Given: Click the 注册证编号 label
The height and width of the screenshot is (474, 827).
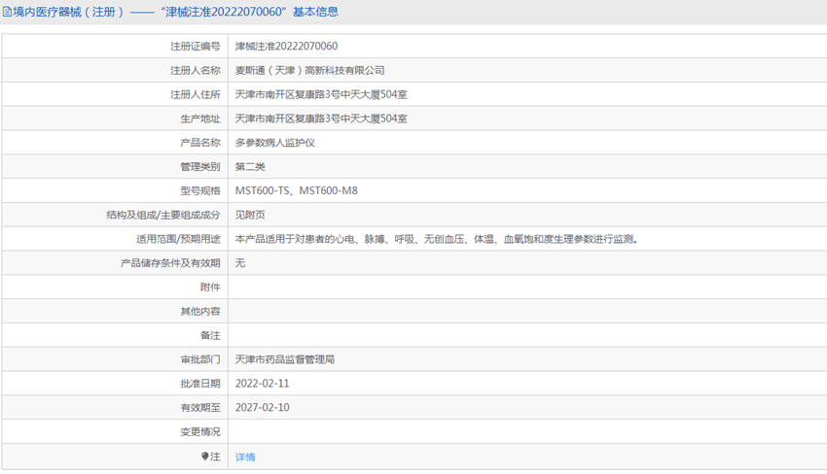Looking at the screenshot, I should point(196,47).
